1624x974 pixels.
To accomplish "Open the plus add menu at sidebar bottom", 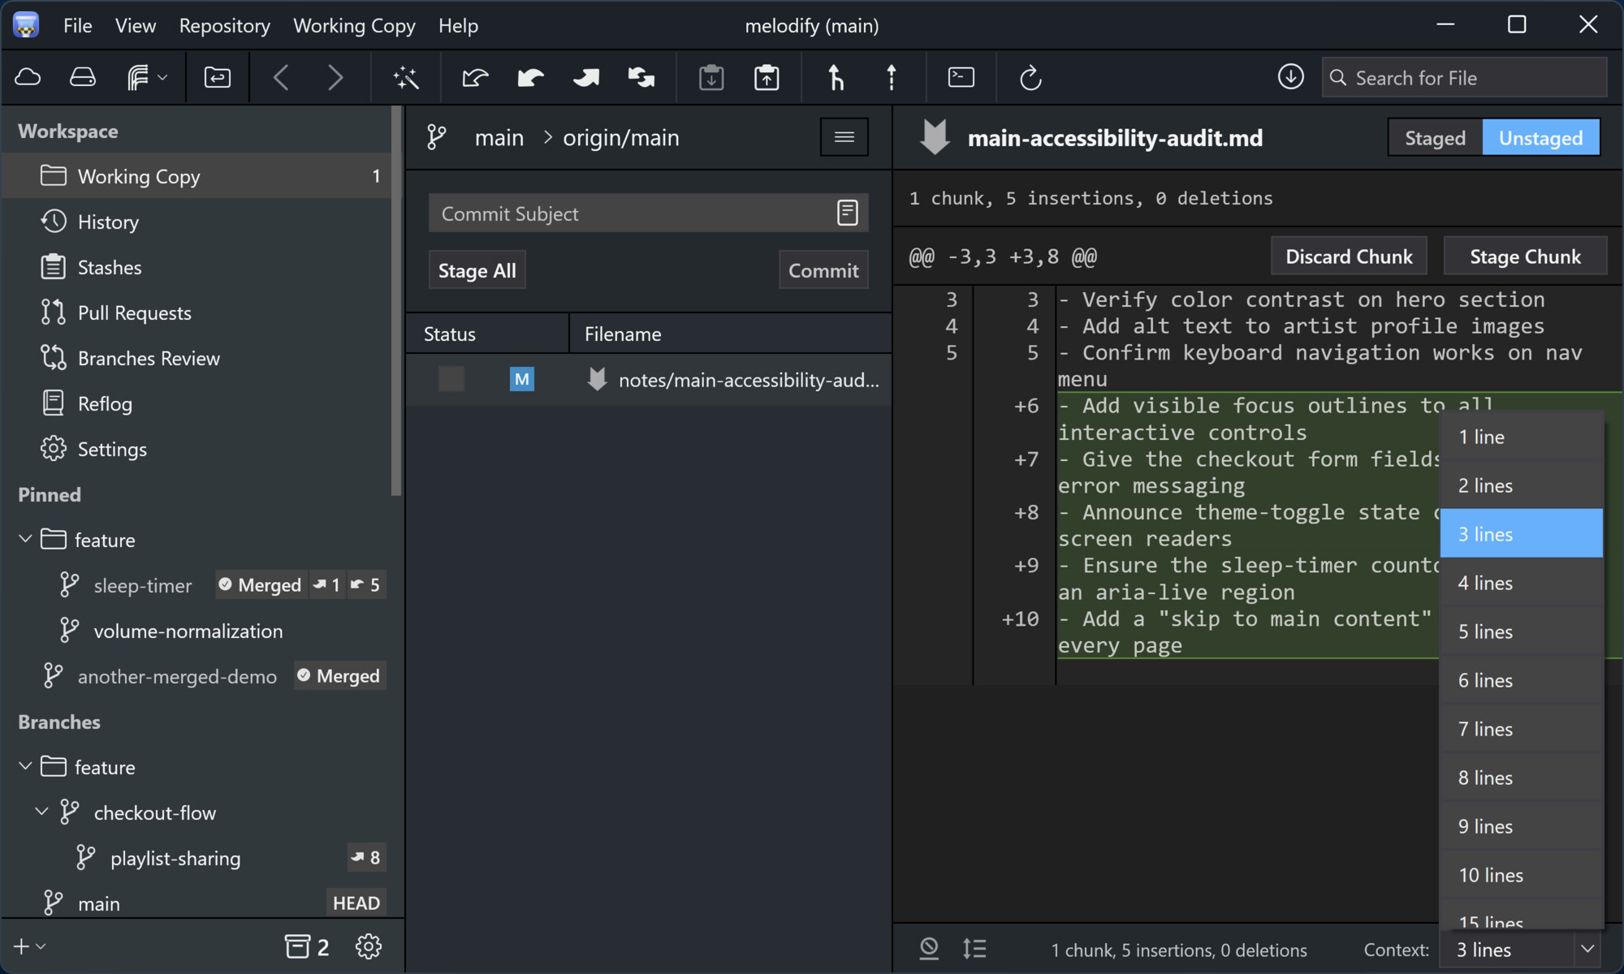I will [x=29, y=946].
